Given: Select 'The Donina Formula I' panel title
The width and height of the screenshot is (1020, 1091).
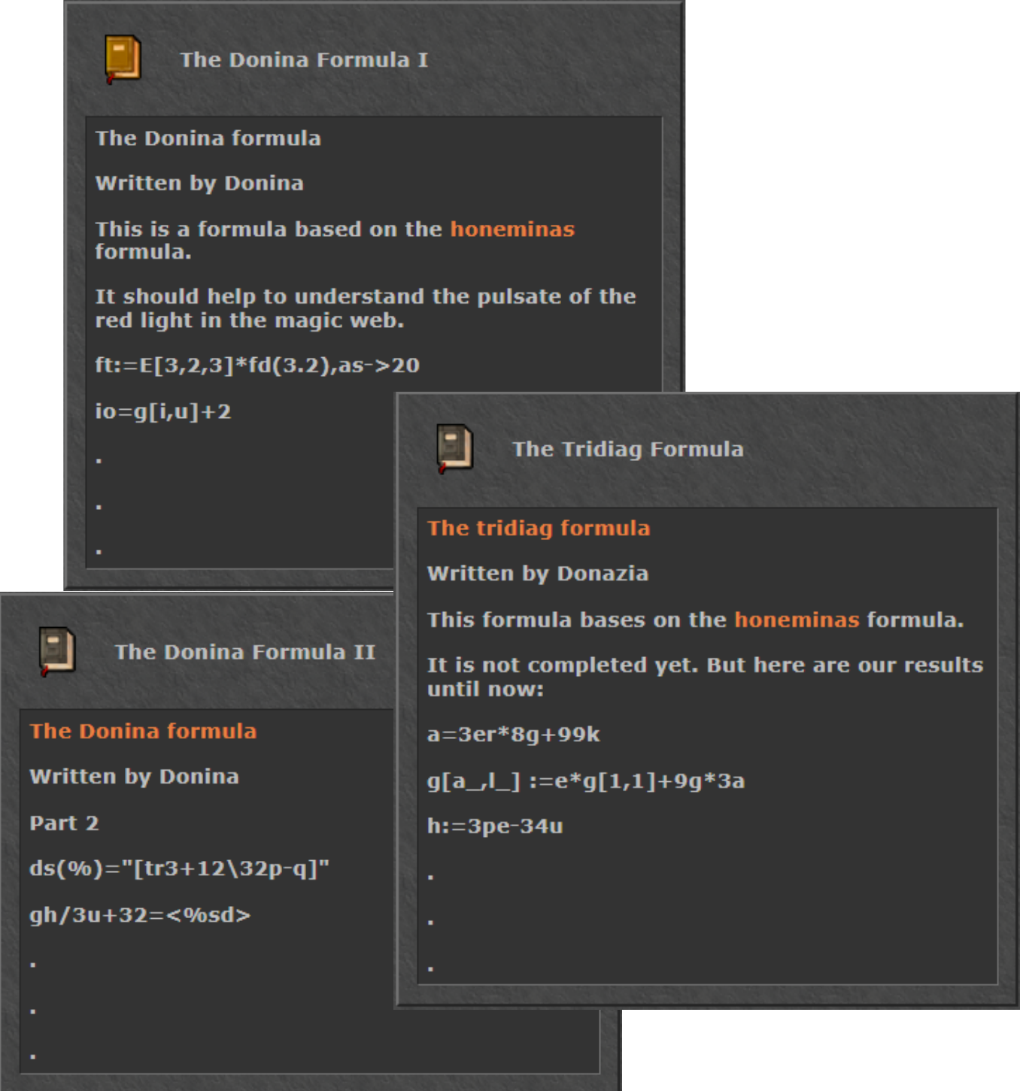Looking at the screenshot, I should tap(303, 60).
